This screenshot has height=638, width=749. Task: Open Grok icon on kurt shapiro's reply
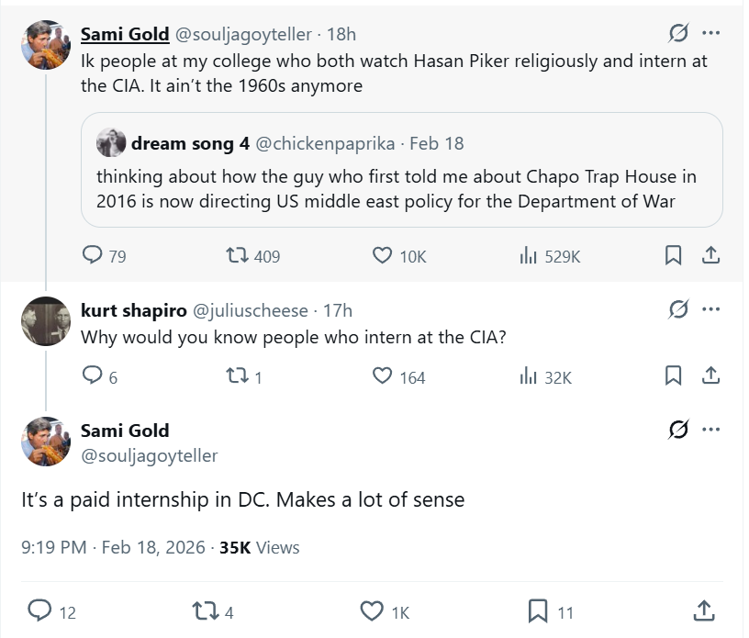[678, 308]
